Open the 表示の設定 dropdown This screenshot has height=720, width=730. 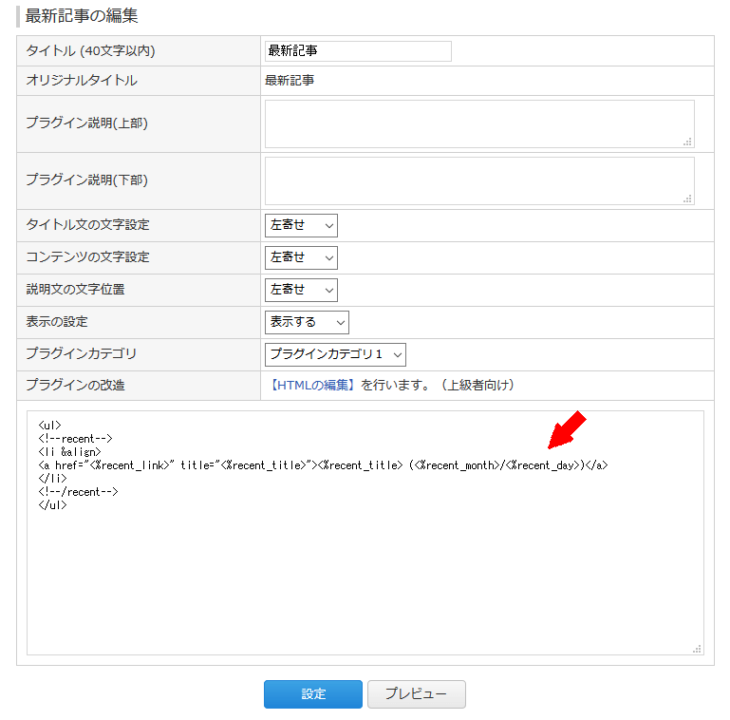point(307,322)
